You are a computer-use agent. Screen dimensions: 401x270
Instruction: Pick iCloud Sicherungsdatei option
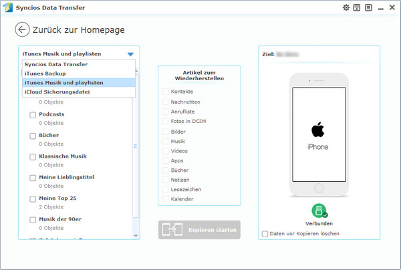pos(79,92)
